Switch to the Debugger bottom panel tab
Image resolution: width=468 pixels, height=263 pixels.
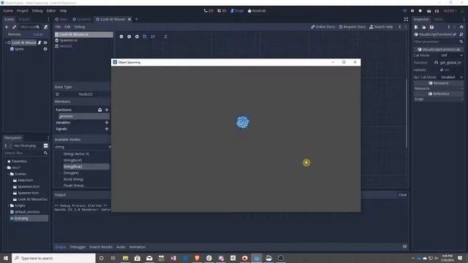(x=78, y=247)
